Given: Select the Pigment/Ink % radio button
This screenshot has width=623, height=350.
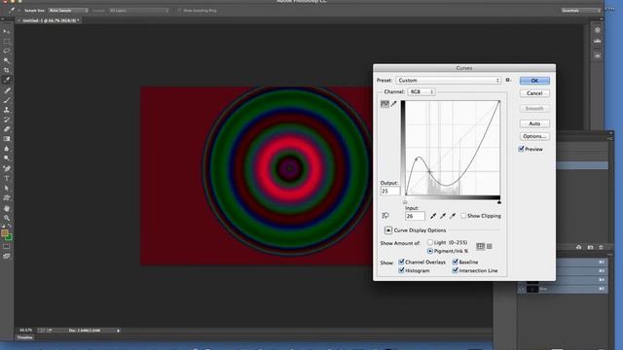Looking at the screenshot, I should [430, 251].
